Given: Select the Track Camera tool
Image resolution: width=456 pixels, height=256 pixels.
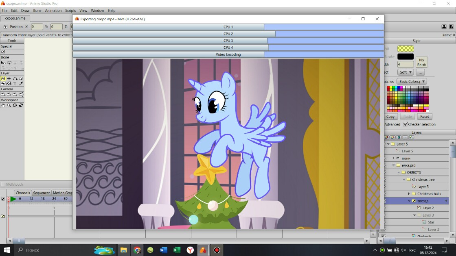Looking at the screenshot, I should pyautogui.click(x=3, y=94).
